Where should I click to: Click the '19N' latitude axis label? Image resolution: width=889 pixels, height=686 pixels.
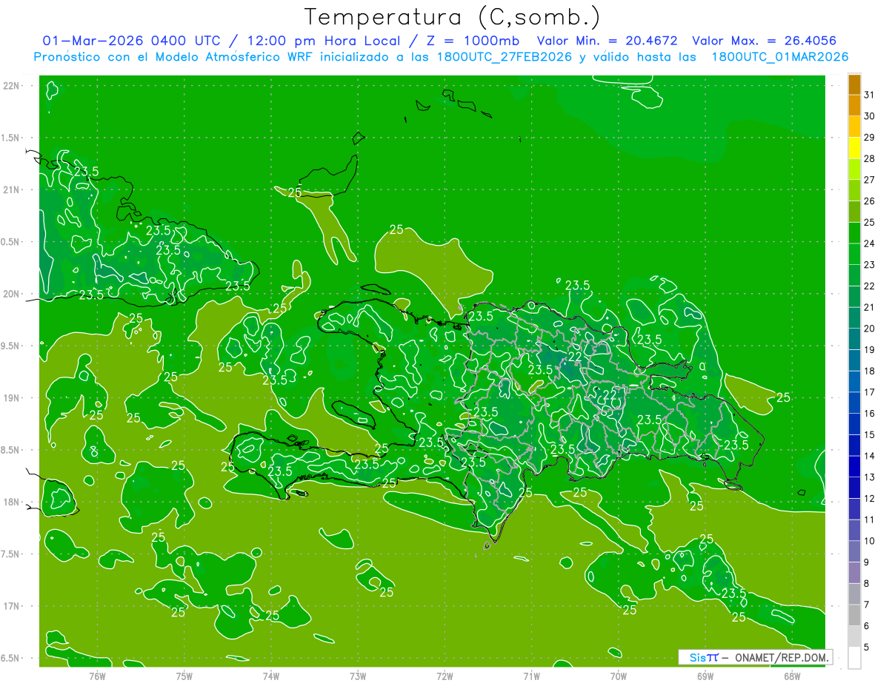[11, 398]
